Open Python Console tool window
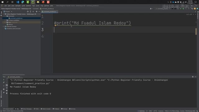 click(x=46, y=109)
